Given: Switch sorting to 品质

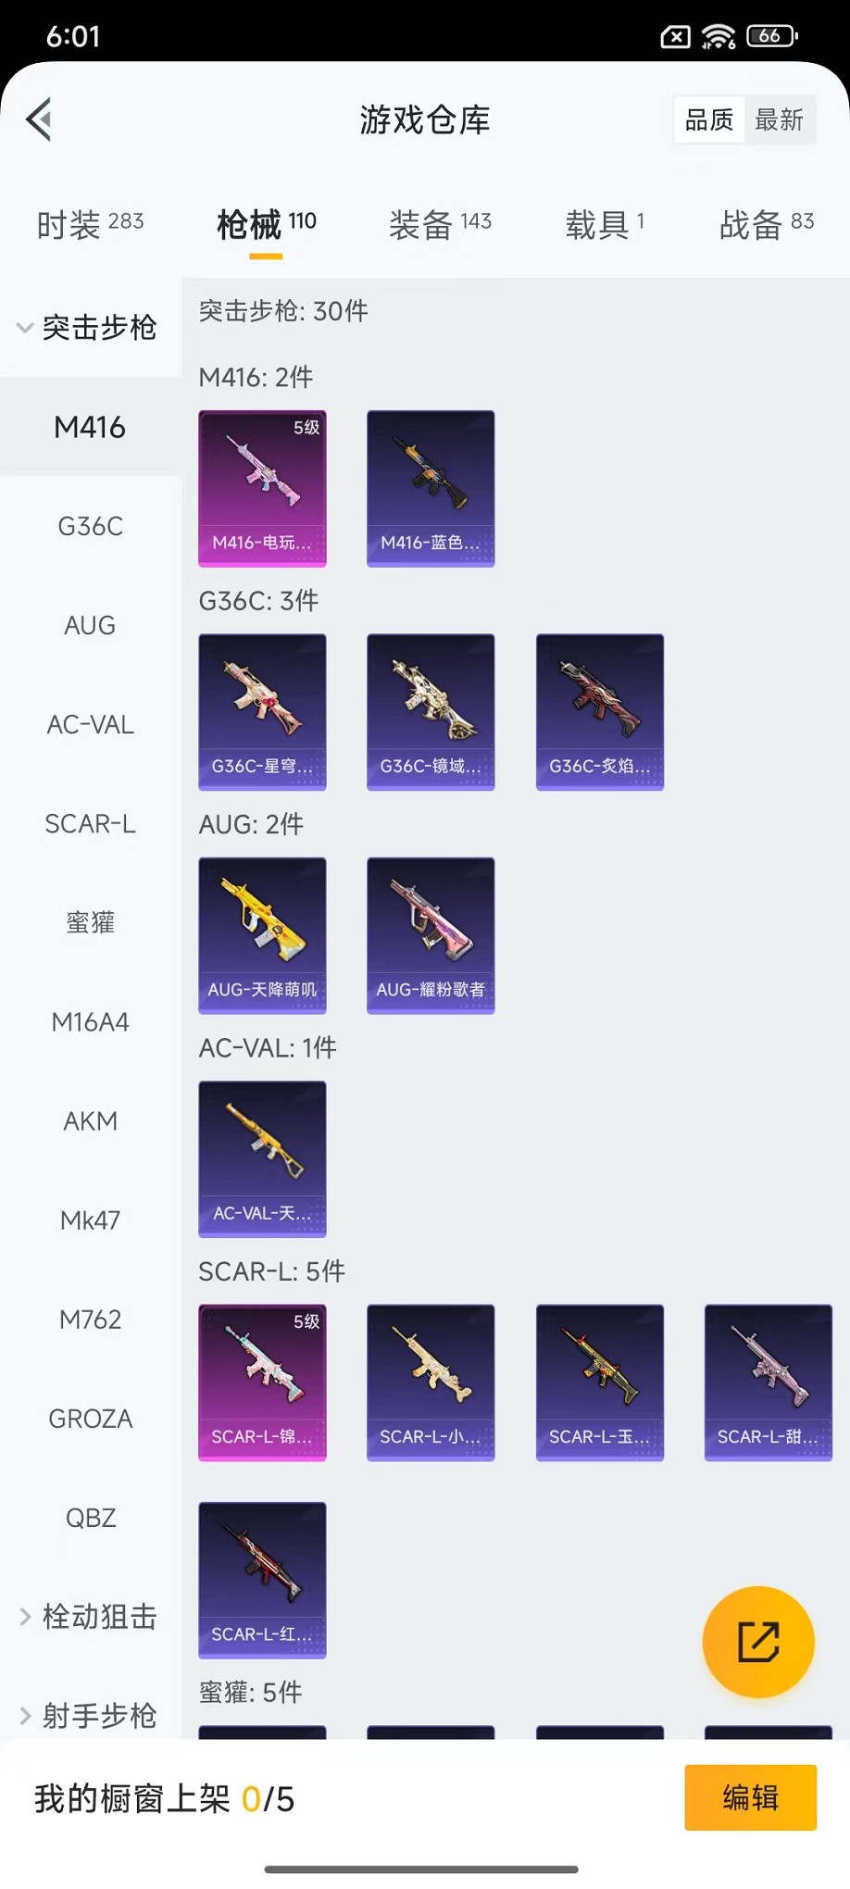Looking at the screenshot, I should tap(709, 119).
